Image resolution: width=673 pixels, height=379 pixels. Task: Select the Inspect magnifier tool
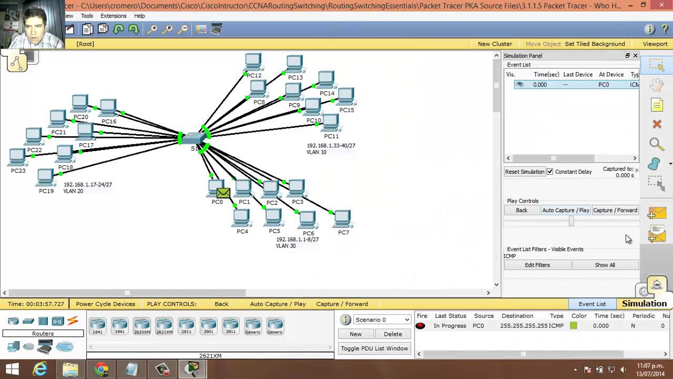656,144
